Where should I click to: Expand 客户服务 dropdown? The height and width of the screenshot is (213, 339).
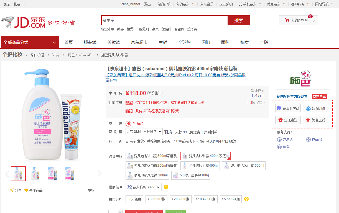pyautogui.click(x=300, y=4)
